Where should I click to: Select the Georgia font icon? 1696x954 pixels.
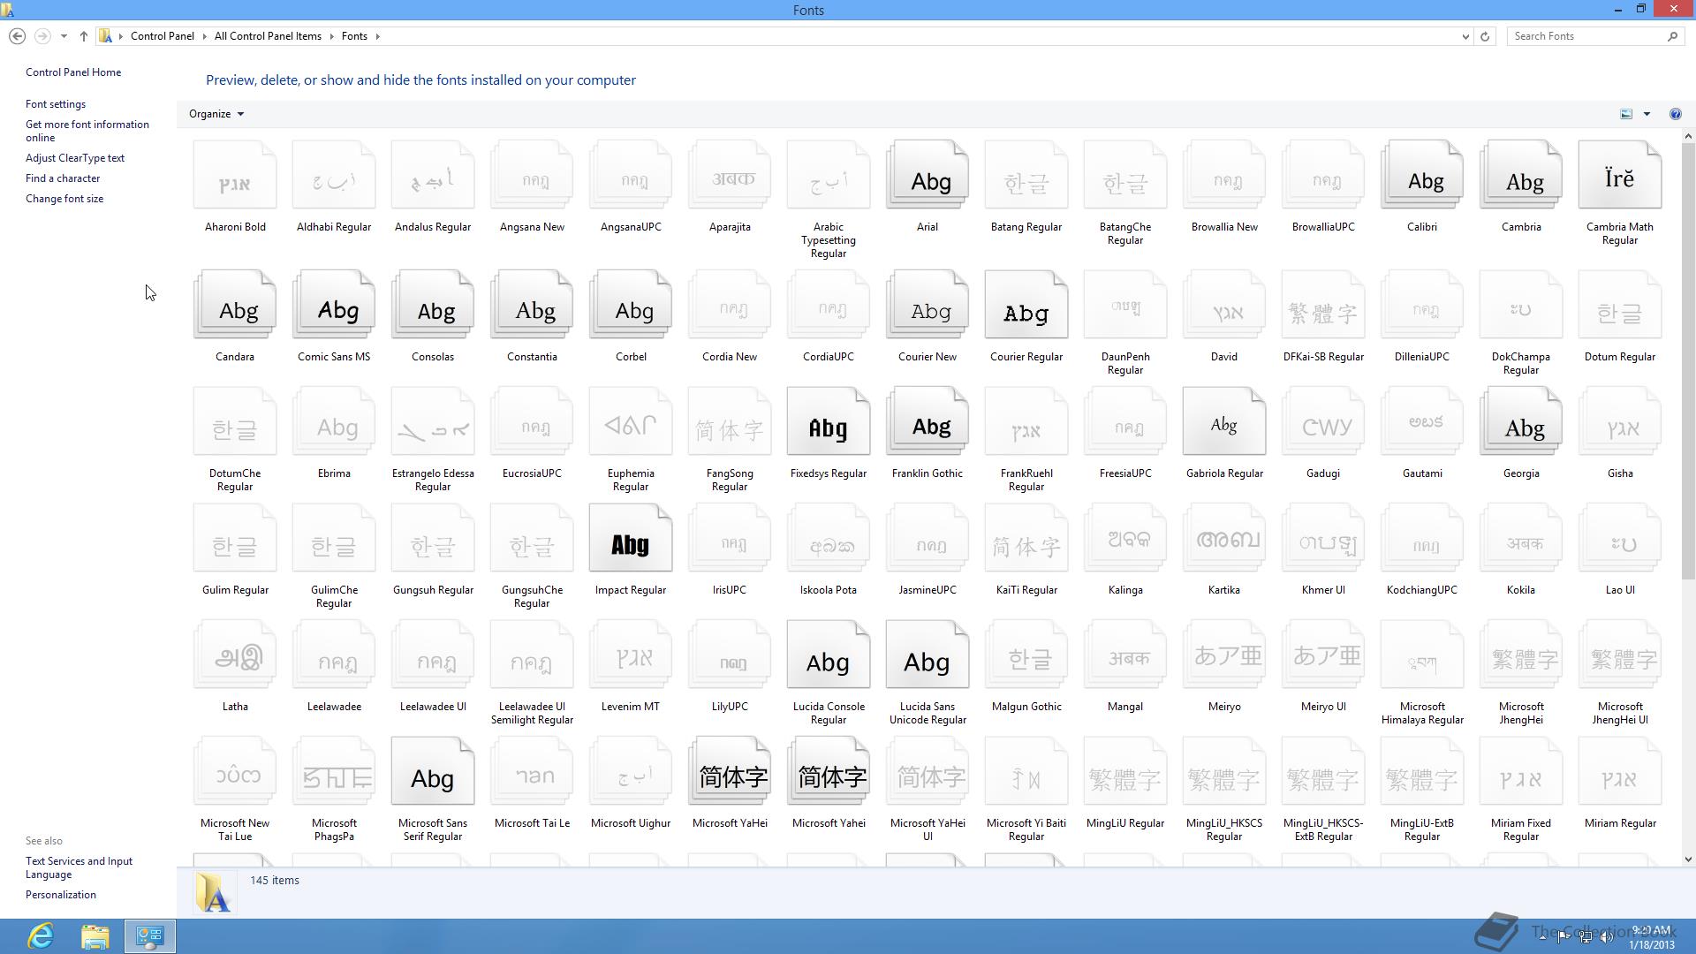1521,422
